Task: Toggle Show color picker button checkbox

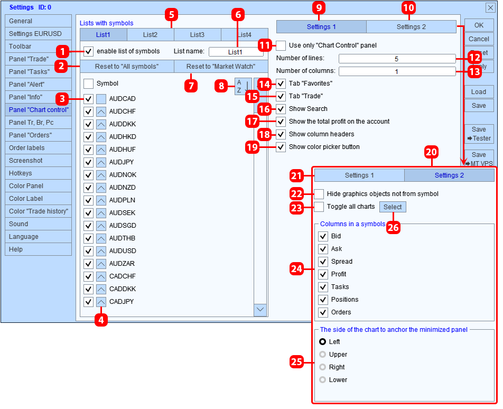Action: click(281, 147)
